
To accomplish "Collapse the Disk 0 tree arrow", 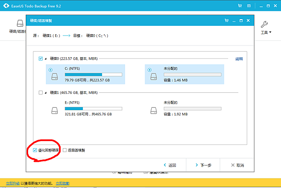I will click(x=46, y=59).
